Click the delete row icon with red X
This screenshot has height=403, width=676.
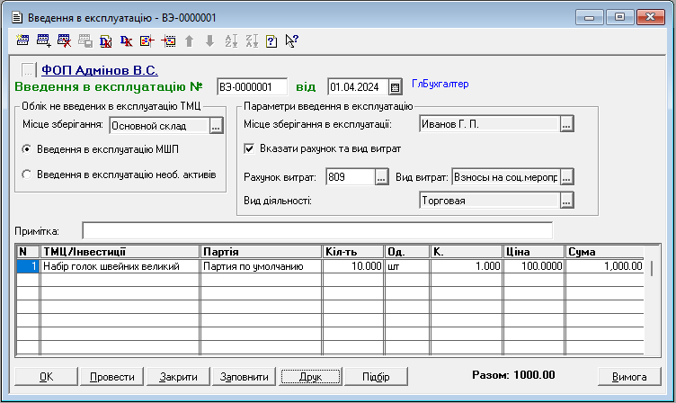(65, 40)
